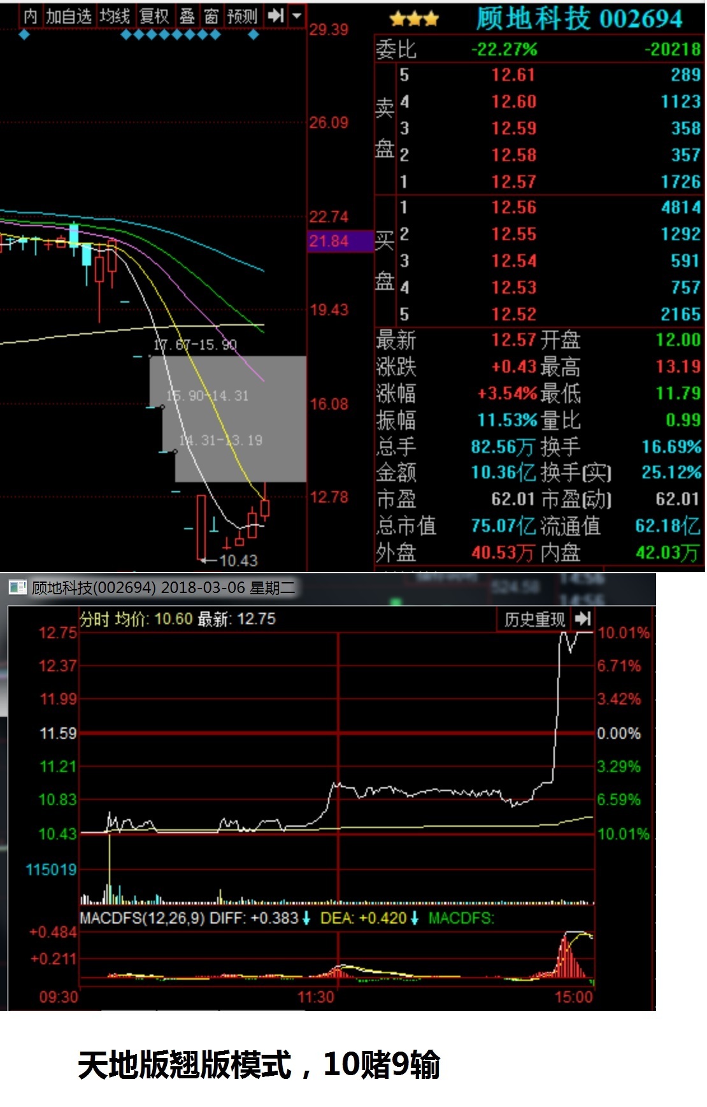The image size is (707, 1107).
Task: Click sell level 1 price 12.57
Action: tap(513, 182)
